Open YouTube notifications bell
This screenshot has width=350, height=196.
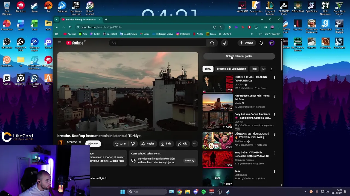click(x=261, y=43)
